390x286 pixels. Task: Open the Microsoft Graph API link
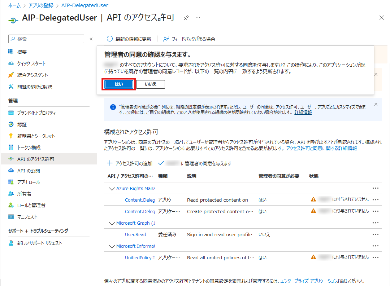click(135, 223)
